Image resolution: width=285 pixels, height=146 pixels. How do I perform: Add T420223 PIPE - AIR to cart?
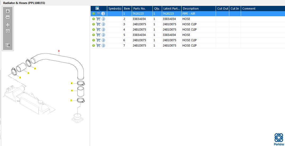click(98, 14)
